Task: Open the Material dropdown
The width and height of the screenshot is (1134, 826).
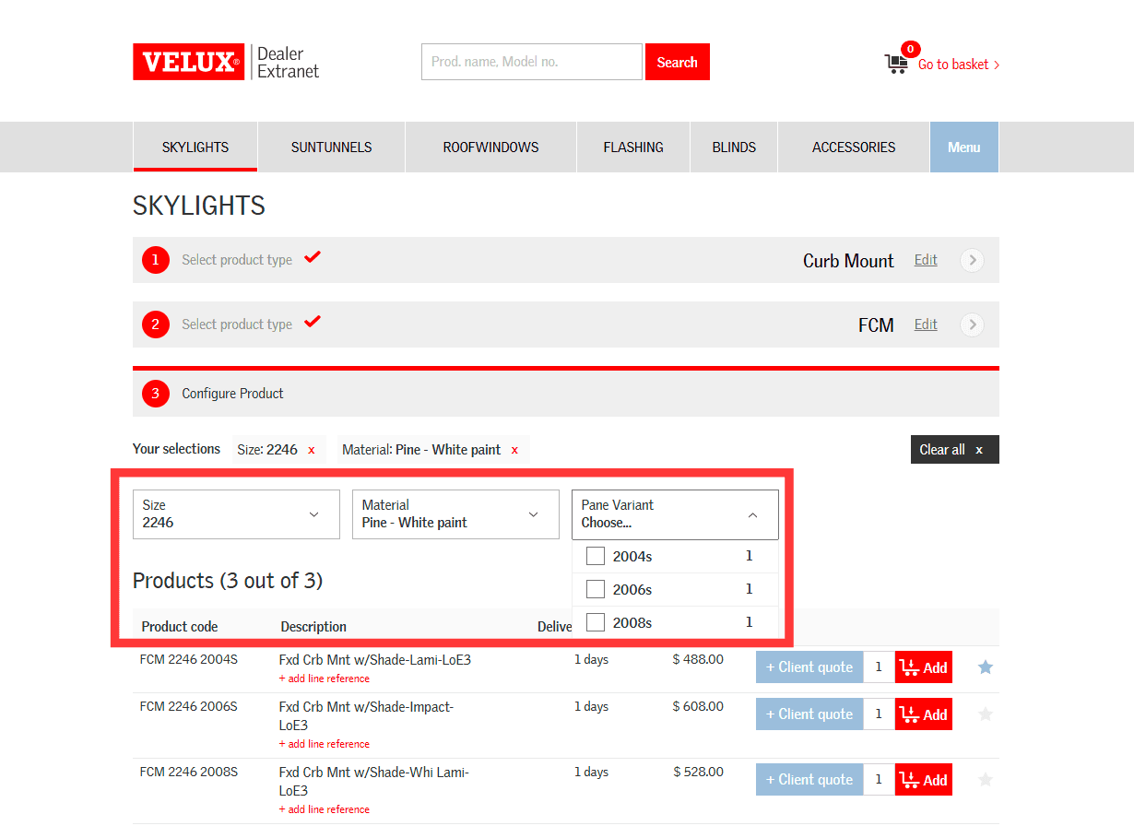Action: [x=455, y=514]
